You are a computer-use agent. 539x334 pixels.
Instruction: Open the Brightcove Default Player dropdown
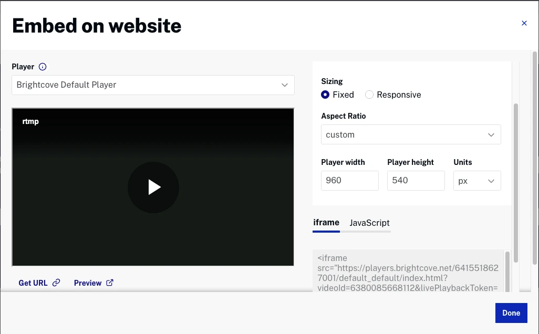(x=153, y=85)
